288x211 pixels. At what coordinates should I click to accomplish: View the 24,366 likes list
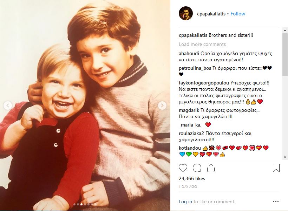192,178
